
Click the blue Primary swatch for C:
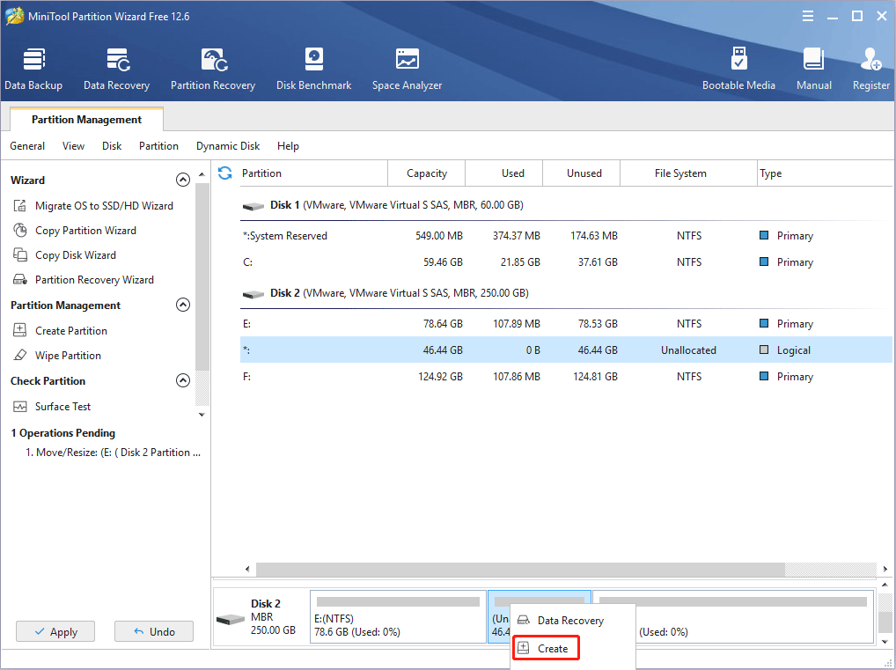[x=763, y=261]
